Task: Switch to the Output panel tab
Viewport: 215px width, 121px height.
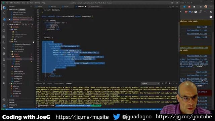Action: coord(49,83)
